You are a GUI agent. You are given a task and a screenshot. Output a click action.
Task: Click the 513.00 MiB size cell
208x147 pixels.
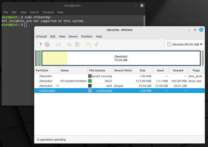coord(144,81)
